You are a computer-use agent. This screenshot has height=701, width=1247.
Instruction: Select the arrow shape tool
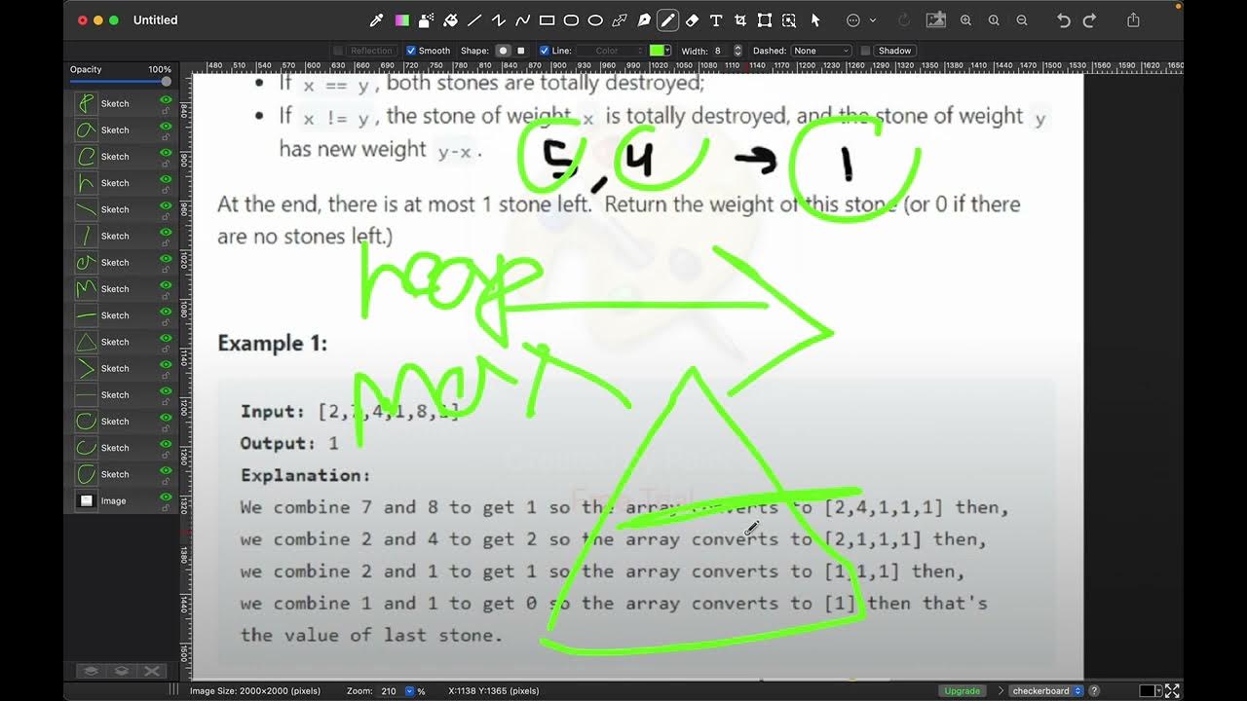pos(620,20)
